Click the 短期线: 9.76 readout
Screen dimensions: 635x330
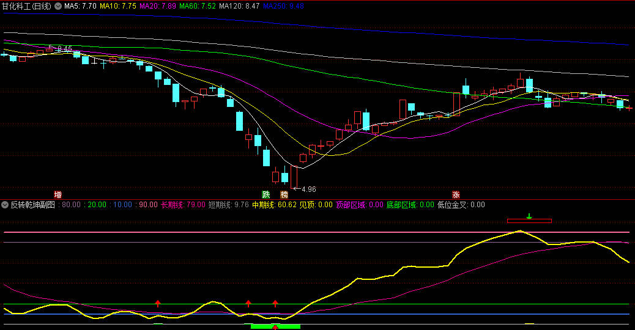tap(228, 205)
